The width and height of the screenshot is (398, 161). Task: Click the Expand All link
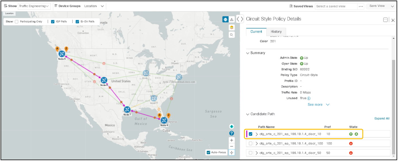pyautogui.click(x=382, y=118)
